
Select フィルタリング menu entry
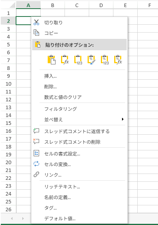tap(79, 109)
